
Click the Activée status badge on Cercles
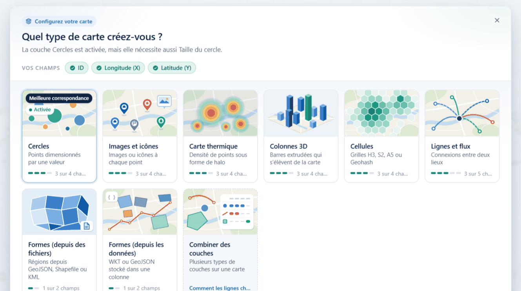40,110
